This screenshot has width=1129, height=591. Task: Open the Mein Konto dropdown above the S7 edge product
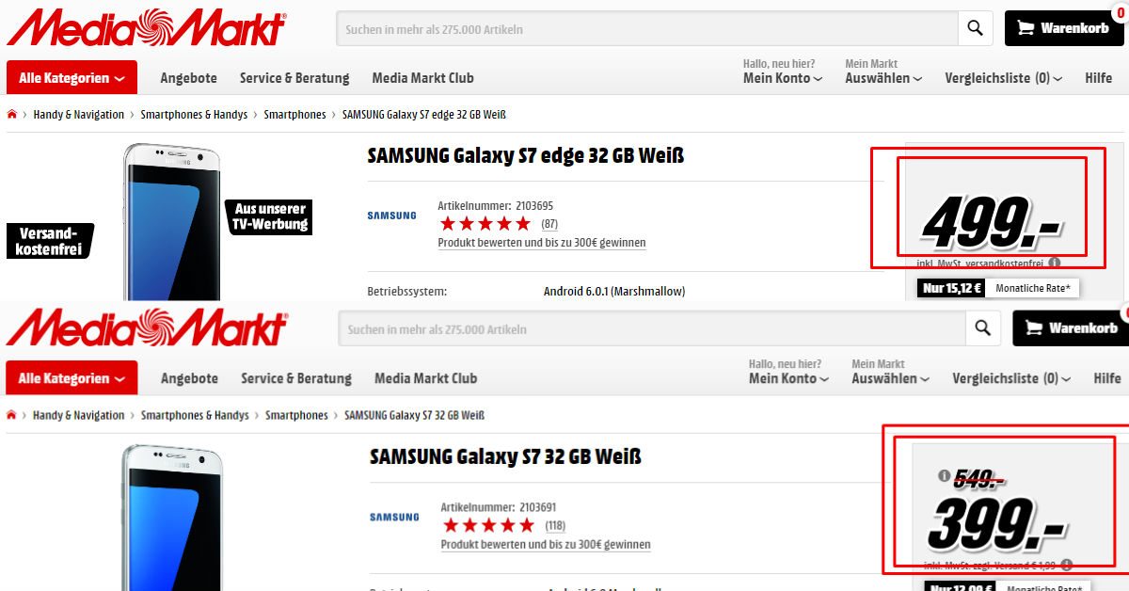coord(783,78)
